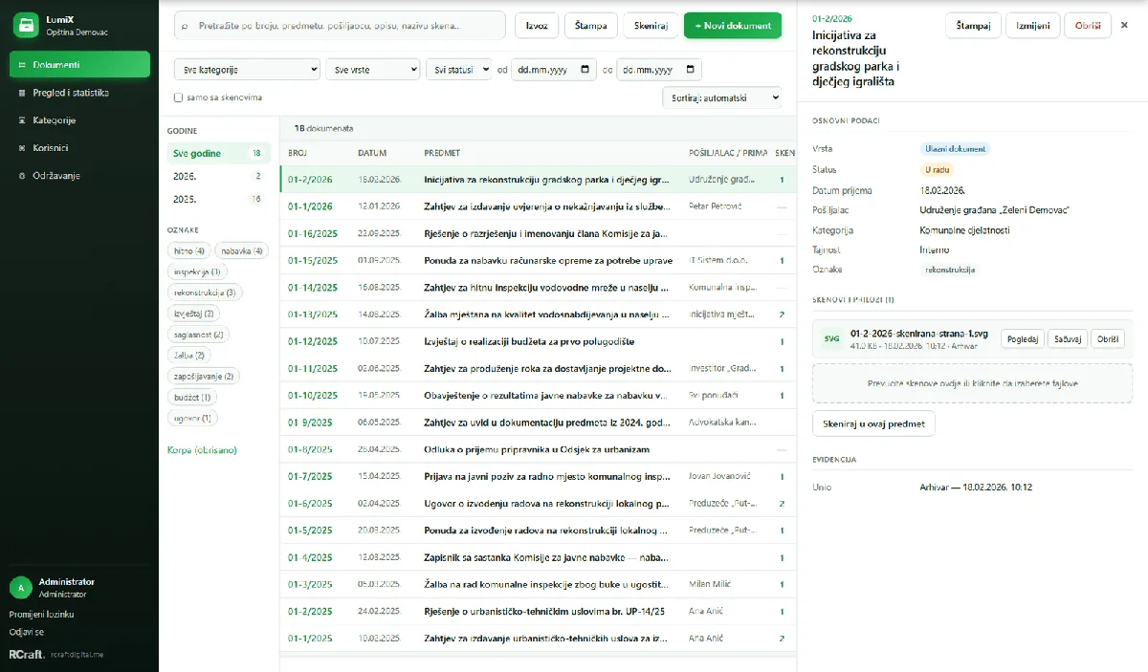Image resolution: width=1148 pixels, height=672 pixels.
Task: Expand the Svi statusi dropdown
Action: [x=458, y=70]
